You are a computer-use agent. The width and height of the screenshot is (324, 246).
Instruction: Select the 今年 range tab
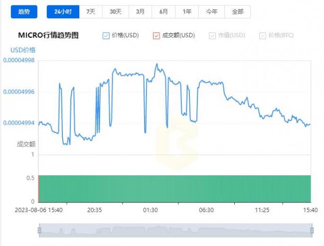[x=211, y=12]
